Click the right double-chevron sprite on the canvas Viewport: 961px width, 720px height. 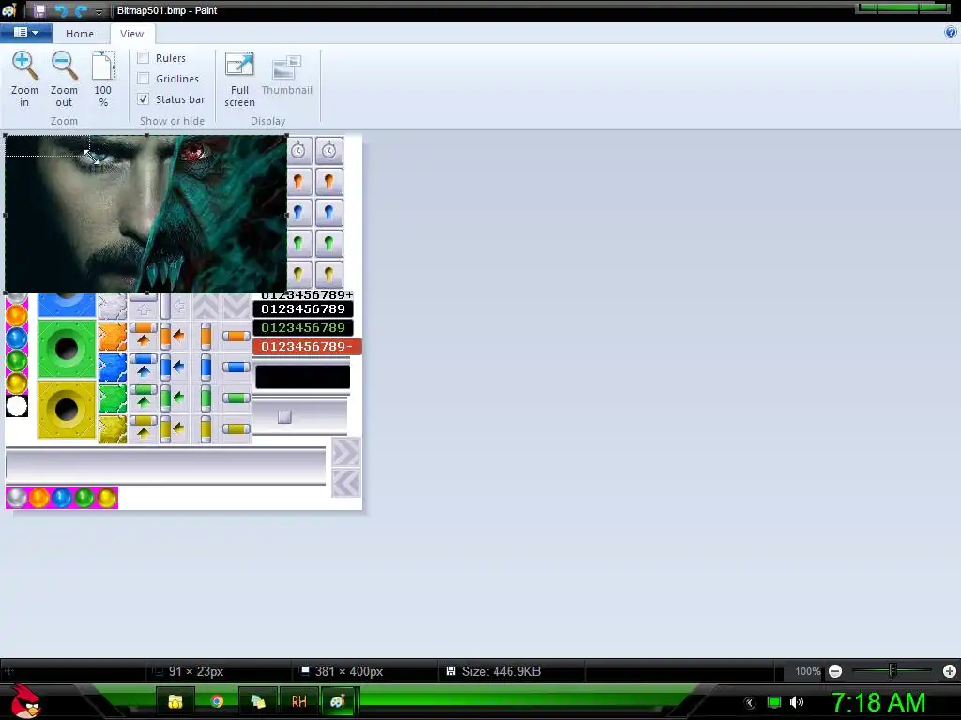click(345, 453)
